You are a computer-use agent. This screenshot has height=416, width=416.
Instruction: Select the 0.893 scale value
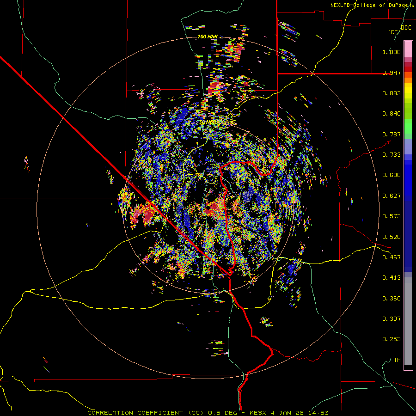(x=392, y=93)
